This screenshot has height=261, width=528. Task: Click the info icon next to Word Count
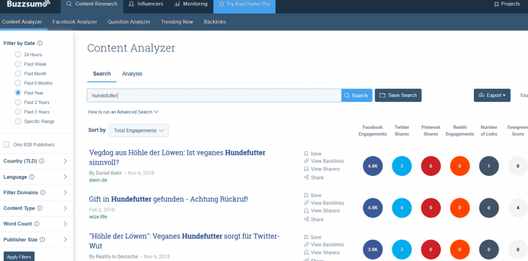37,224
